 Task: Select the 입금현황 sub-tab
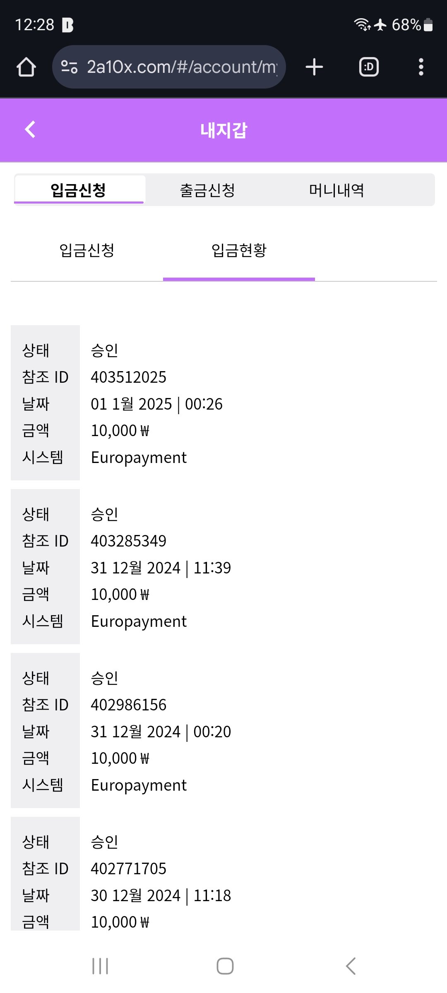pyautogui.click(x=239, y=250)
